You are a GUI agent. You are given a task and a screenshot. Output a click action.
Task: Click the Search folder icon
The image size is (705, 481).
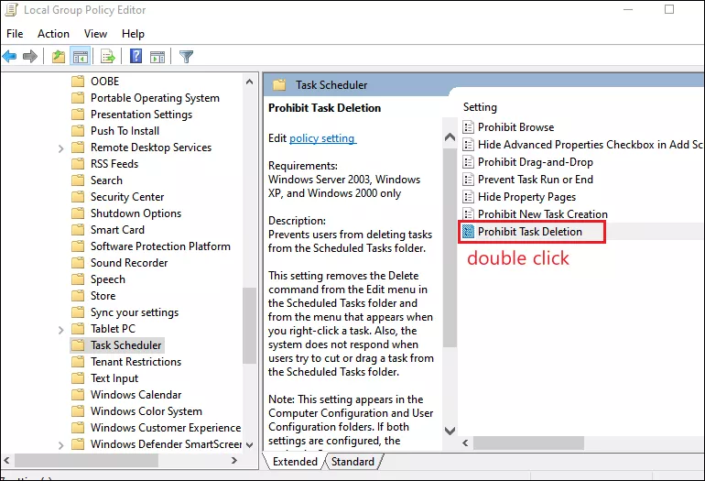tap(78, 180)
